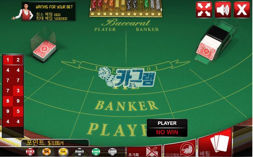Select the first row of the scoreboard

click(13, 60)
